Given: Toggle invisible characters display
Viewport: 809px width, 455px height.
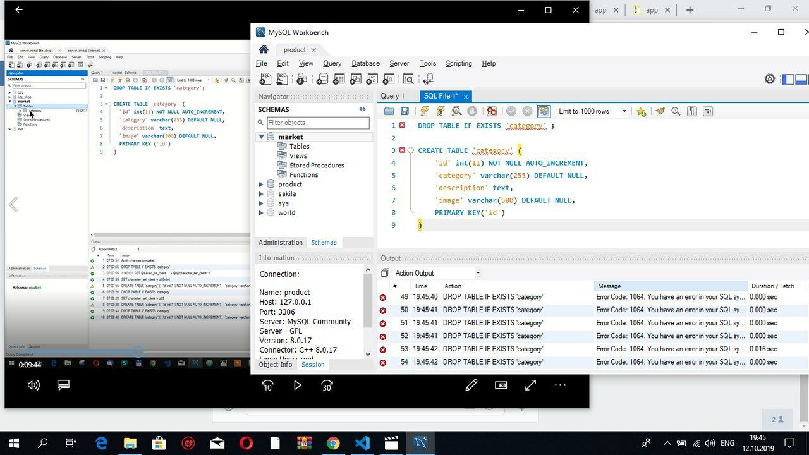Looking at the screenshot, I should click(x=692, y=111).
